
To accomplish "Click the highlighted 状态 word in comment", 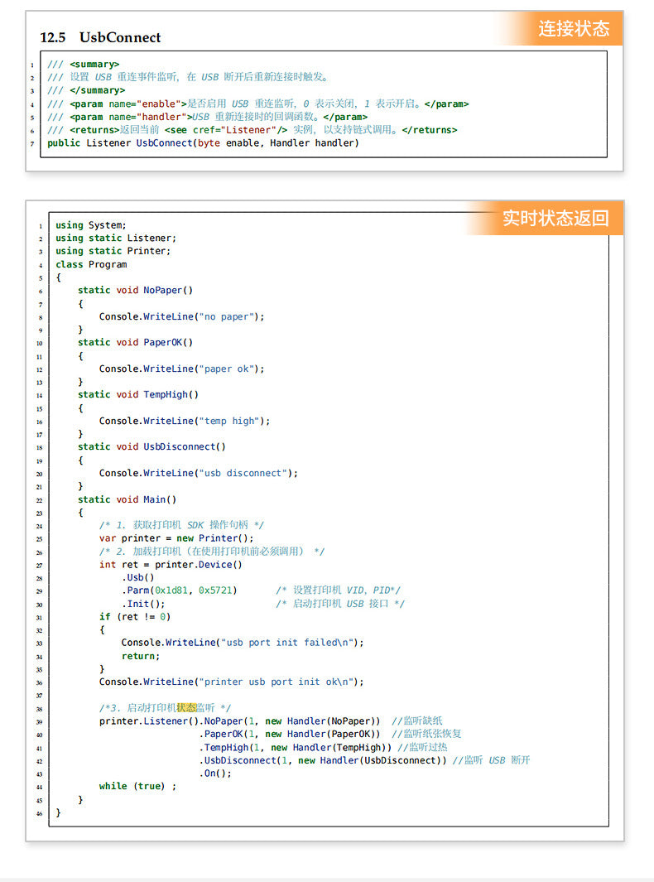I will pyautogui.click(x=187, y=708).
